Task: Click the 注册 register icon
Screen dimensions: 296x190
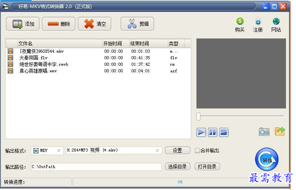Action: tap(258, 25)
